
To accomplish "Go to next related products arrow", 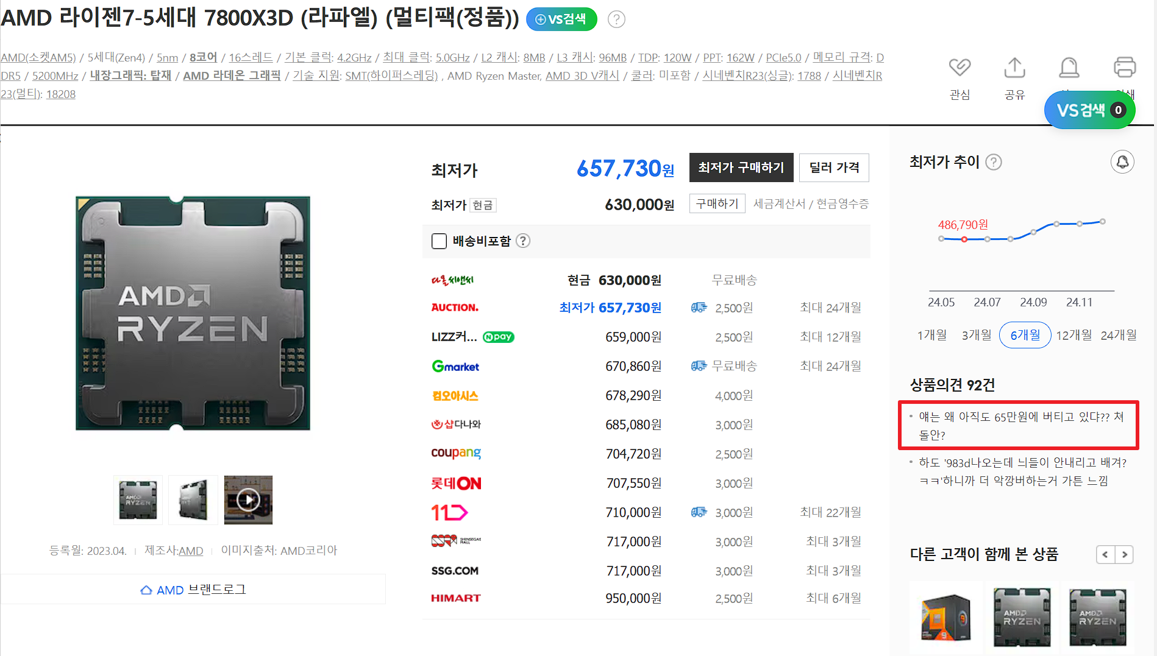I will pos(1124,554).
